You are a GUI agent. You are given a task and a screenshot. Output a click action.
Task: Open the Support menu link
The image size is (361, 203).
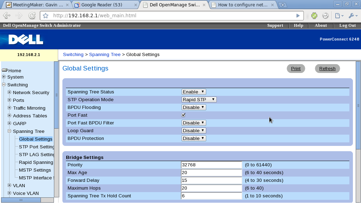click(x=275, y=25)
